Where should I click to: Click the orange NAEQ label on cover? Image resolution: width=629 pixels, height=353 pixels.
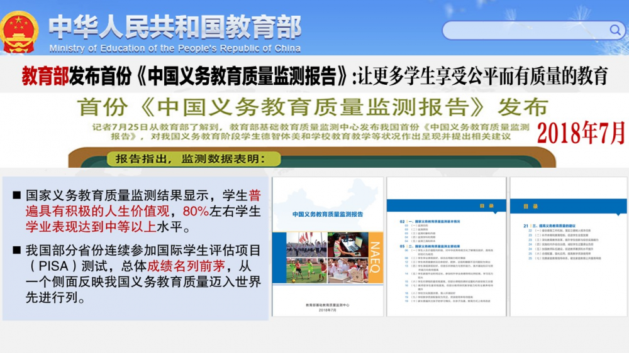click(374, 258)
